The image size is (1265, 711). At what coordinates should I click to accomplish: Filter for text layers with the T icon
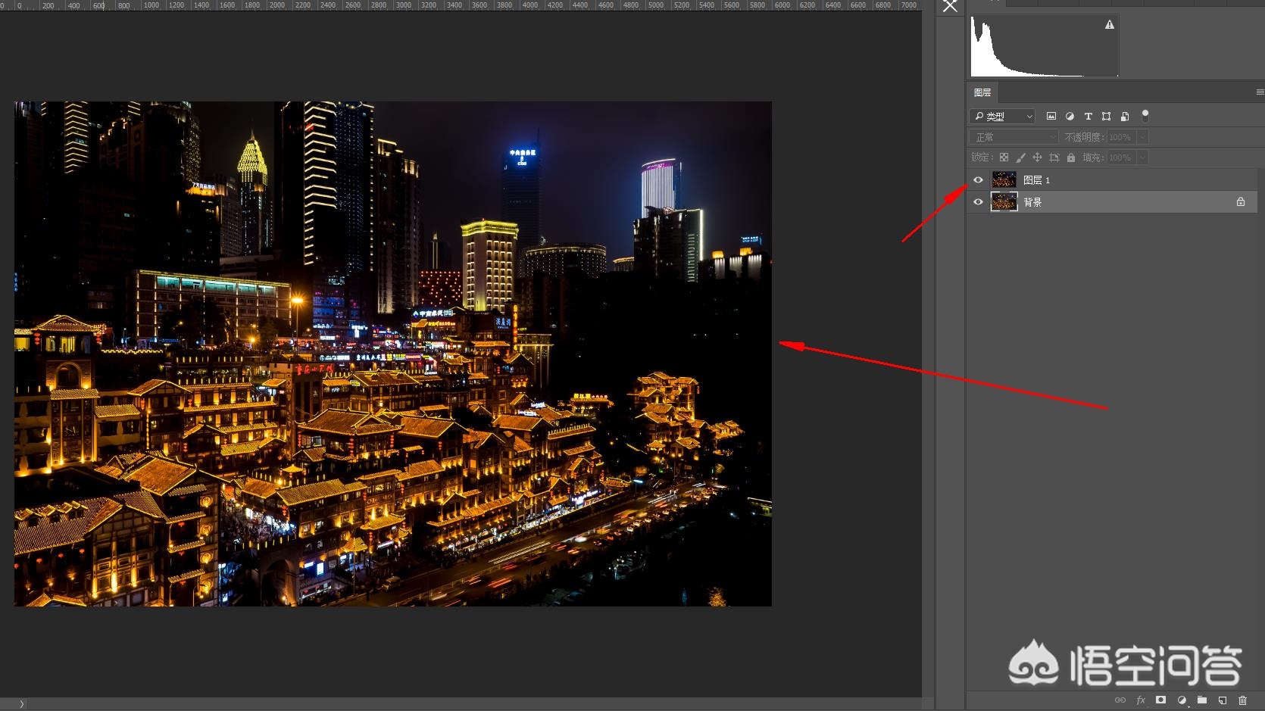[x=1089, y=116]
